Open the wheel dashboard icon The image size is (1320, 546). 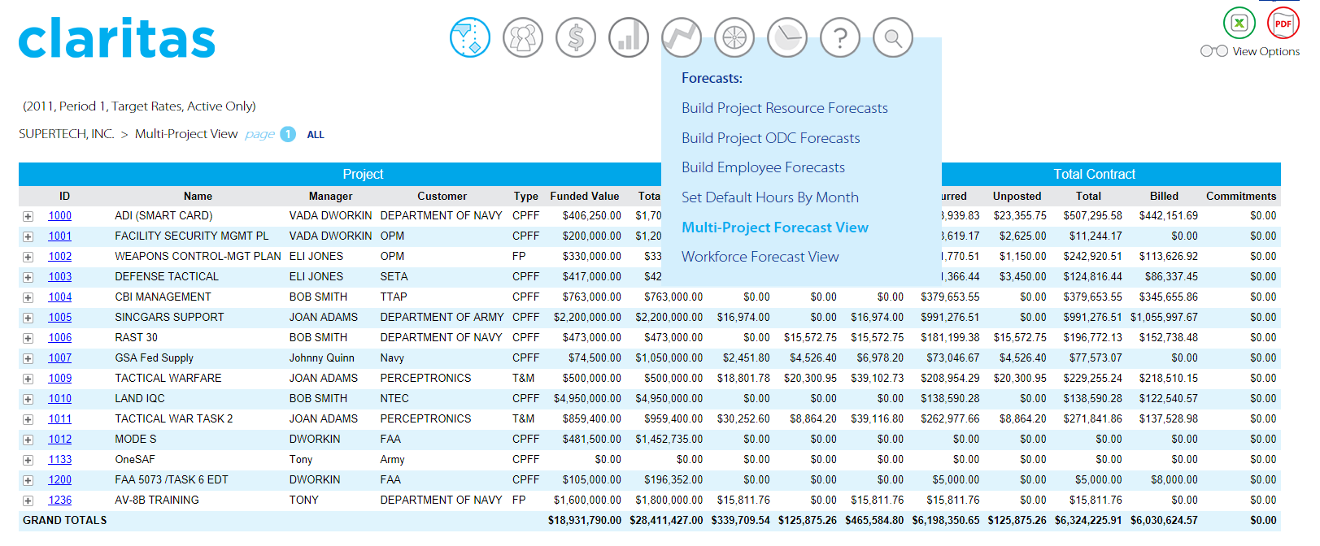coord(734,37)
